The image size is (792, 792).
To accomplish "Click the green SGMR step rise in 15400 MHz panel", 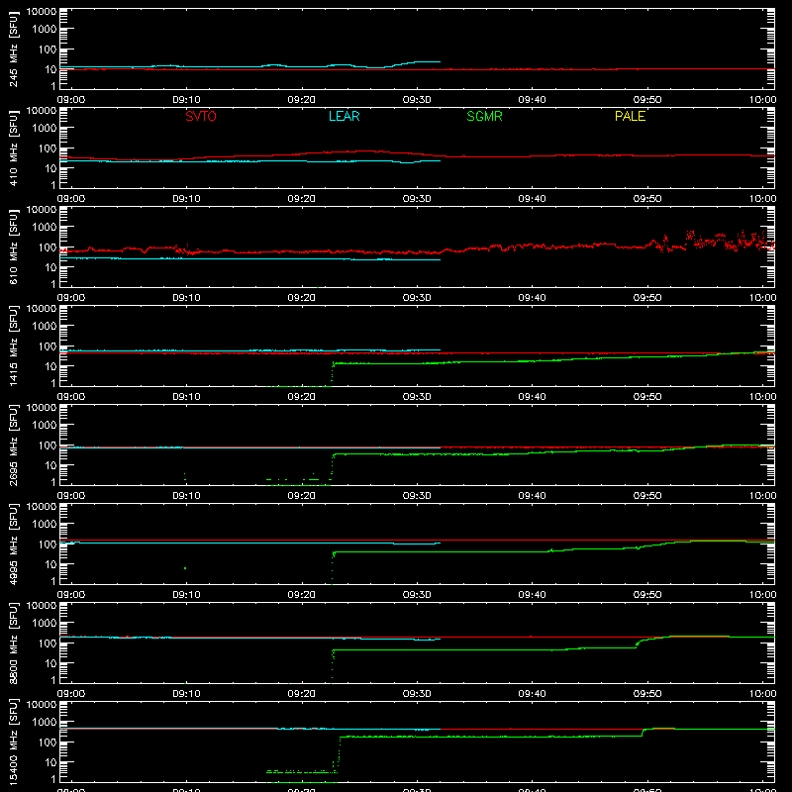I will pos(339,754).
